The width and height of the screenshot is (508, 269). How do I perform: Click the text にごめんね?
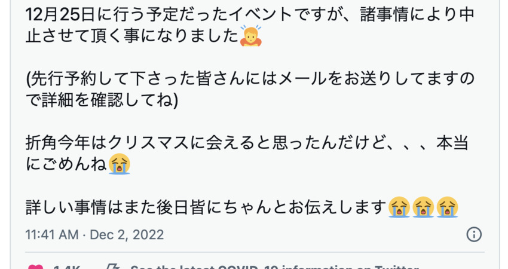pyautogui.click(x=66, y=164)
